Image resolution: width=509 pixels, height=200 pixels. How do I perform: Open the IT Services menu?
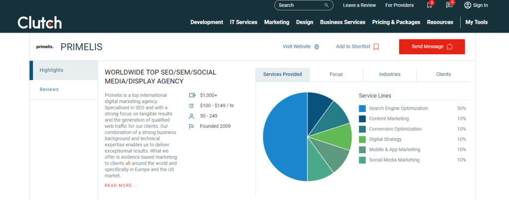(244, 22)
